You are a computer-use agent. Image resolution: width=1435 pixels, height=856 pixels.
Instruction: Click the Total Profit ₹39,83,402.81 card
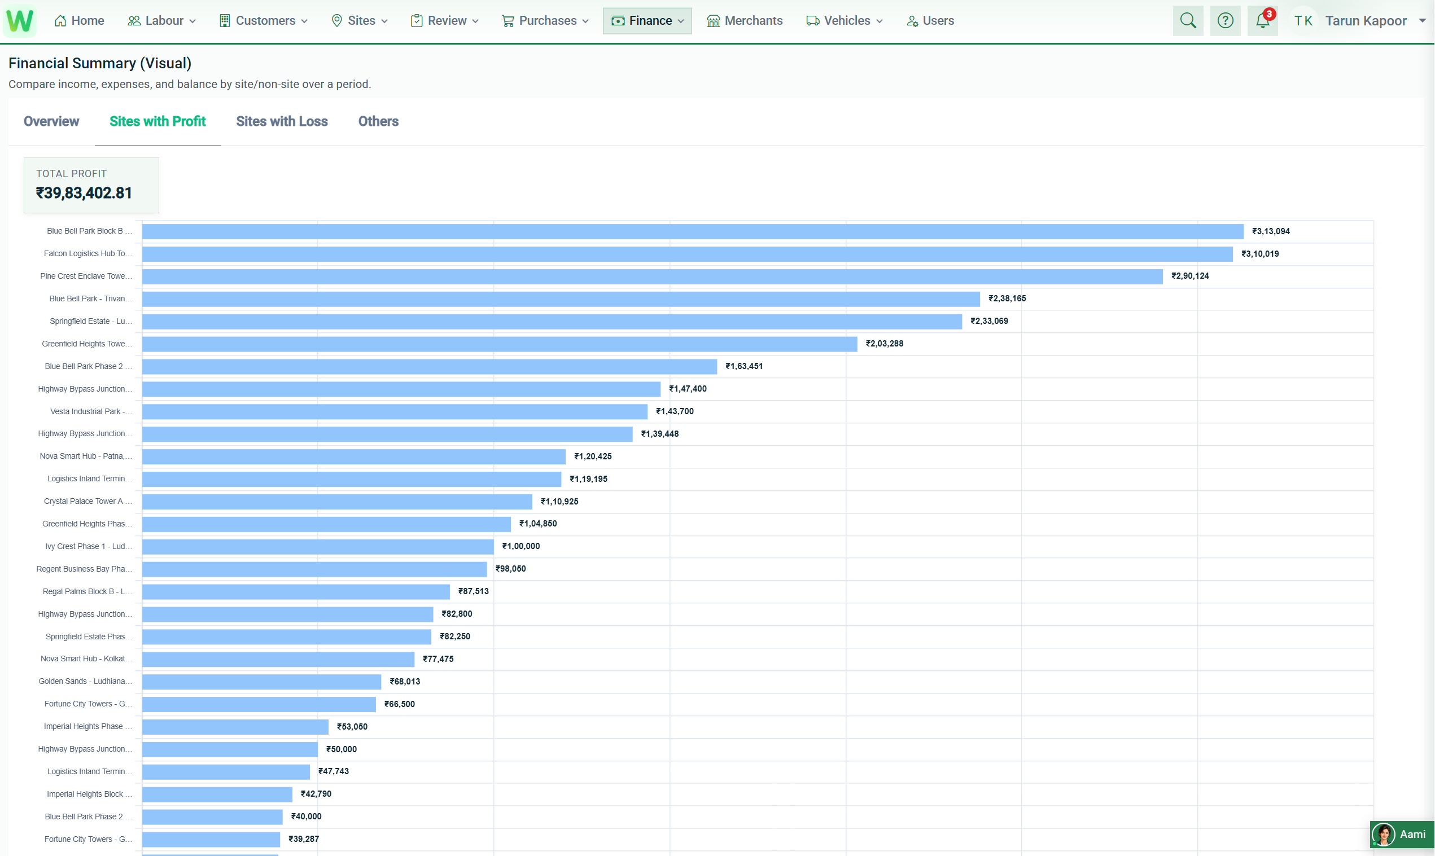pyautogui.click(x=91, y=185)
